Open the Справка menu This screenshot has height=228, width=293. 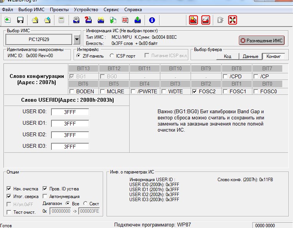tap(133, 10)
